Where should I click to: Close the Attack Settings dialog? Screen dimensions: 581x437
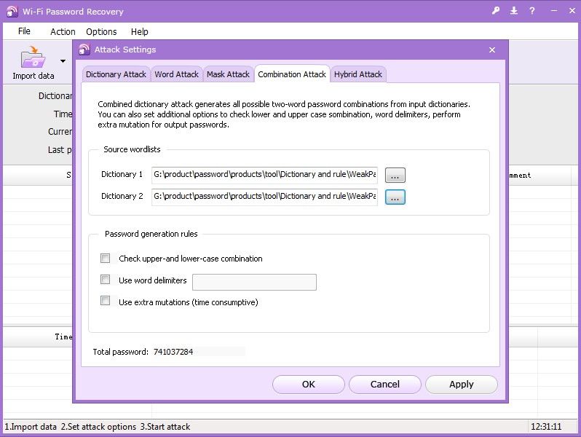[492, 50]
